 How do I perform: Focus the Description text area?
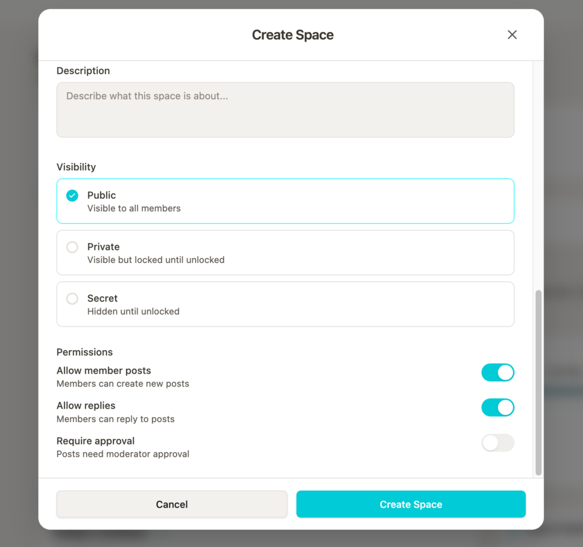[285, 110]
